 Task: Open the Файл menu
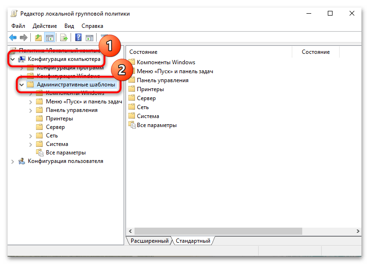18,26
